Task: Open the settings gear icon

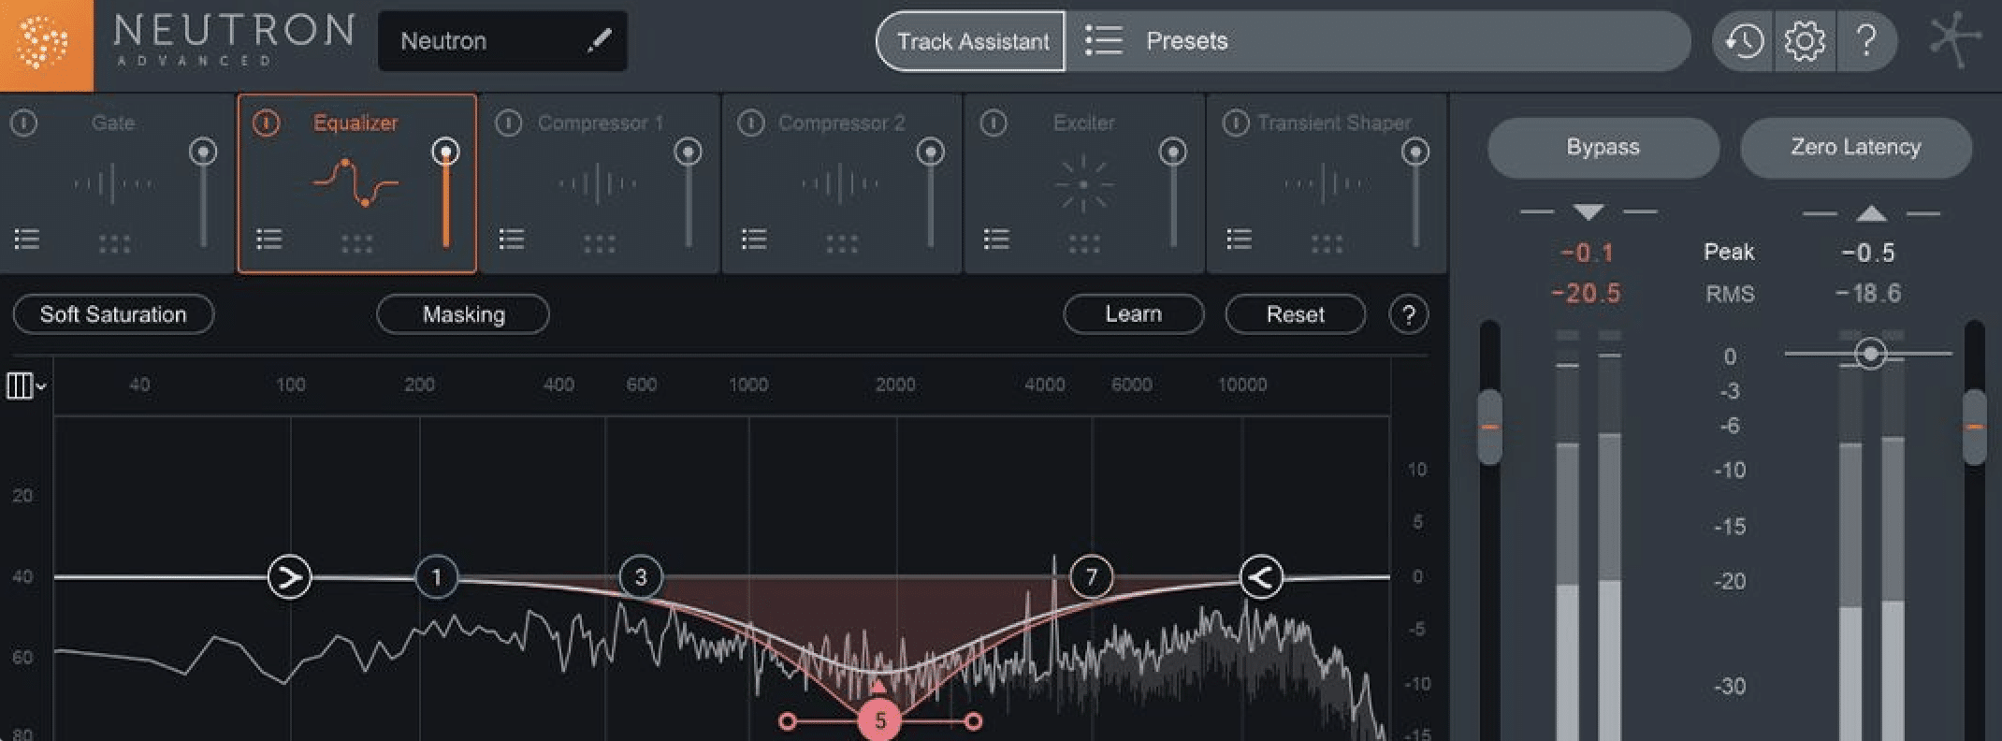Action: (x=1805, y=41)
